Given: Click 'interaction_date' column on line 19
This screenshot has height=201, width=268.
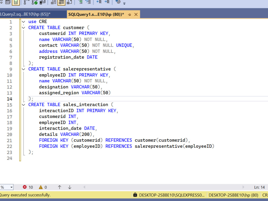Looking at the screenshot, I should 60,128.
